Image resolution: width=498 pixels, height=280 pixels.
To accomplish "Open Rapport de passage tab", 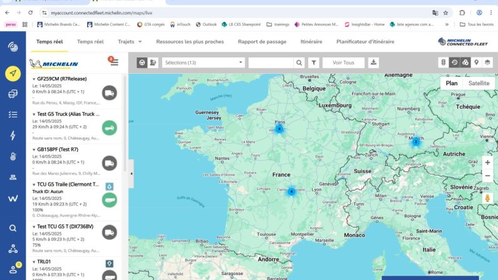I will [262, 41].
